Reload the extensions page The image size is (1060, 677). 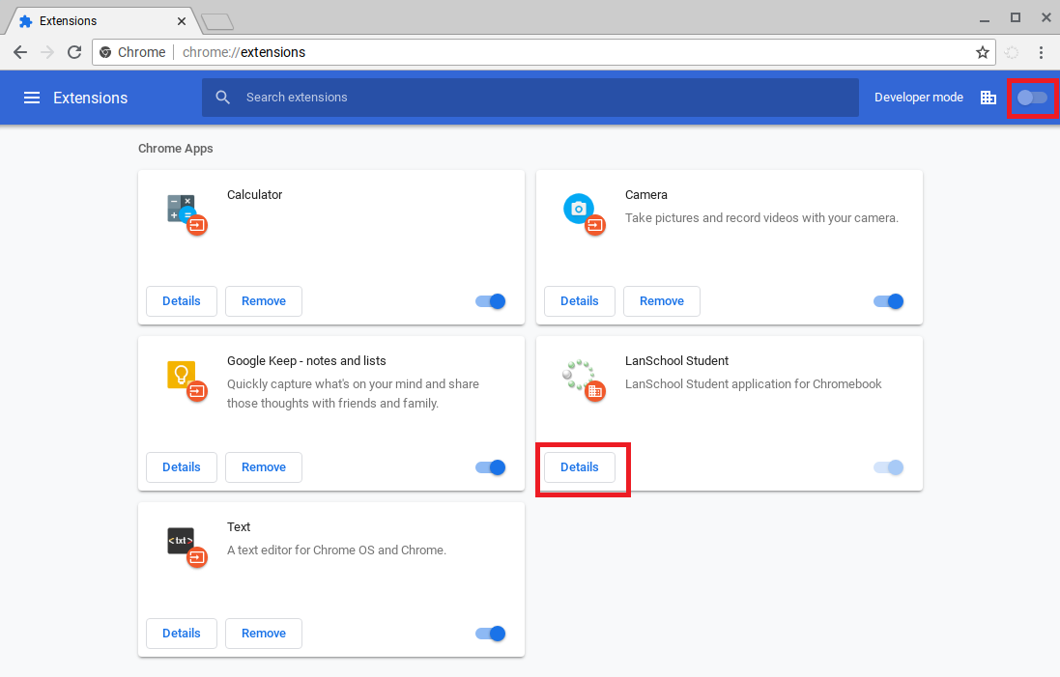pos(74,52)
